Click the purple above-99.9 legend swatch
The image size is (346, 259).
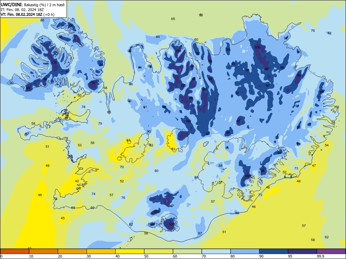pyautogui.click(x=331, y=251)
